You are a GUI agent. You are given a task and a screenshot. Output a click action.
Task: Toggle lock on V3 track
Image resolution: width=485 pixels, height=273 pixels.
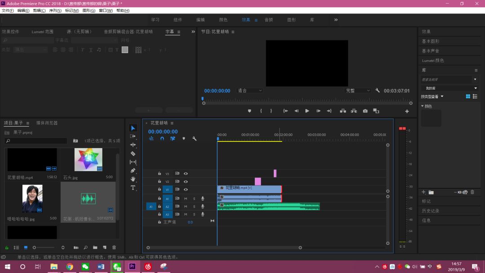159,173
